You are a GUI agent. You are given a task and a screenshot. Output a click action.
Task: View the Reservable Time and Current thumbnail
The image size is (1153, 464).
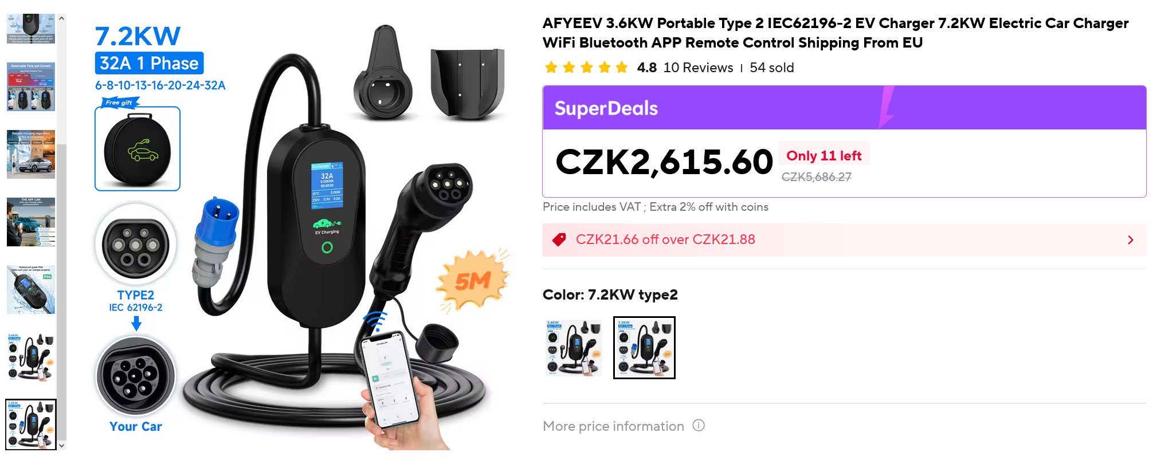pos(31,86)
